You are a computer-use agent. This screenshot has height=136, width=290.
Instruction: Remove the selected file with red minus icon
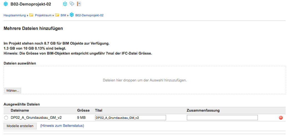pos(281,118)
